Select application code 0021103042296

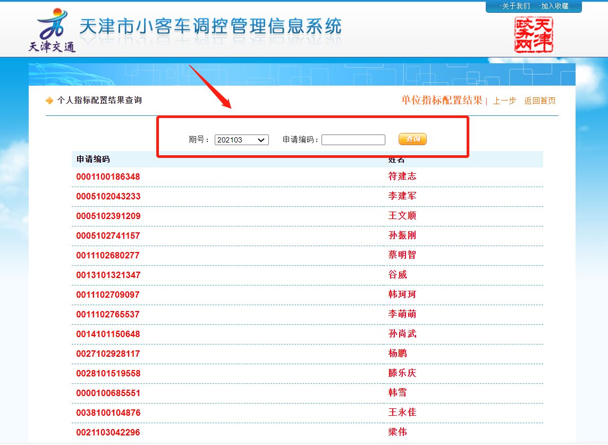(x=108, y=432)
